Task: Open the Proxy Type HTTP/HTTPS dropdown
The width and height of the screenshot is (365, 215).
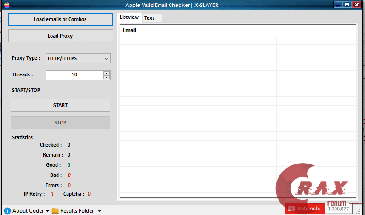Action: pos(78,58)
